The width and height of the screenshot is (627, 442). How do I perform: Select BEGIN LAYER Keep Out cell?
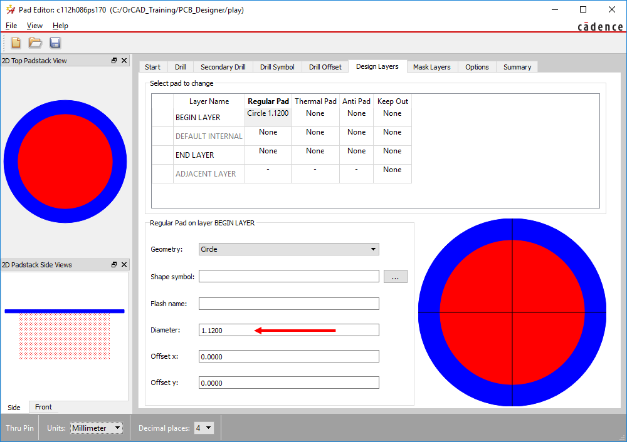pyautogui.click(x=393, y=117)
